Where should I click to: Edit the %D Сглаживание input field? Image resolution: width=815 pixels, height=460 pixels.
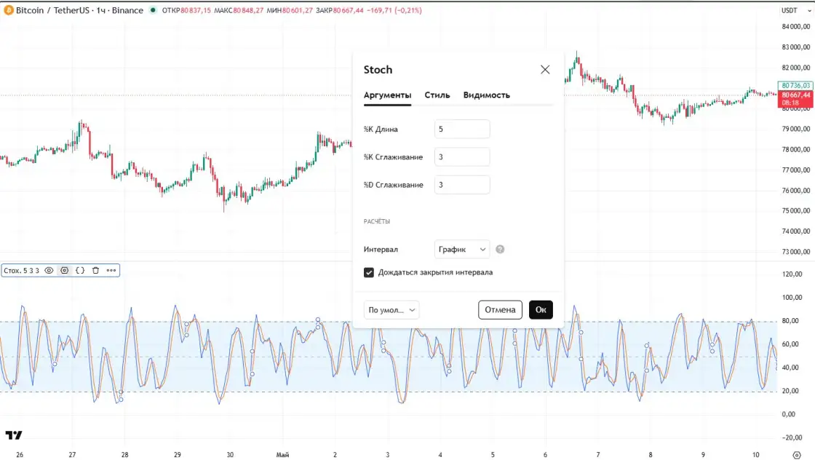[462, 185]
